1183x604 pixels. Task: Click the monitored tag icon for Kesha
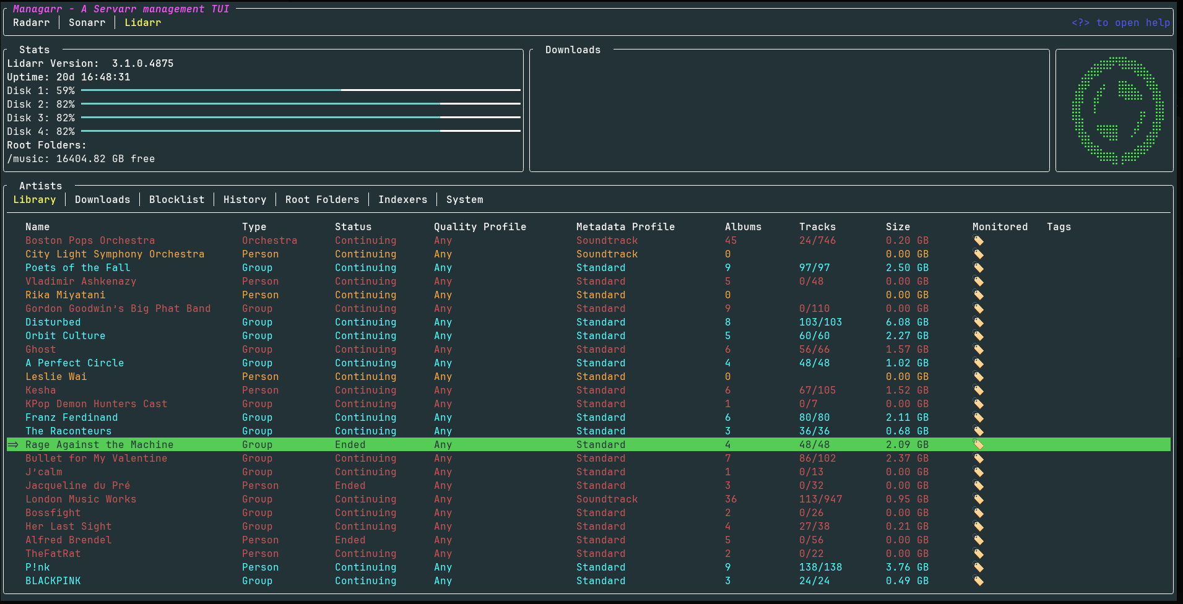[x=978, y=390]
